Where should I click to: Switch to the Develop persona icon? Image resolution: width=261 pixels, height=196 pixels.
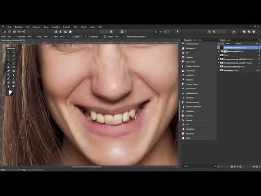[14, 32]
